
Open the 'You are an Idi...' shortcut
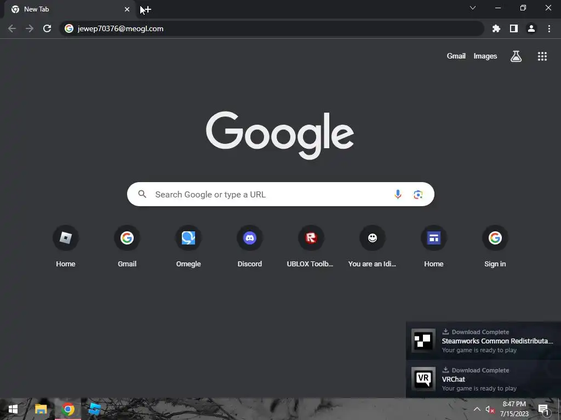[373, 247]
